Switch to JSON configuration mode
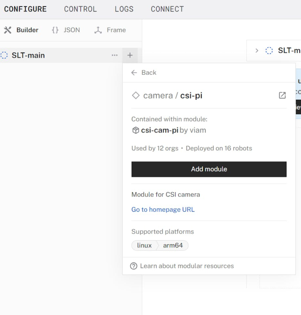This screenshot has height=315, width=301. [66, 30]
